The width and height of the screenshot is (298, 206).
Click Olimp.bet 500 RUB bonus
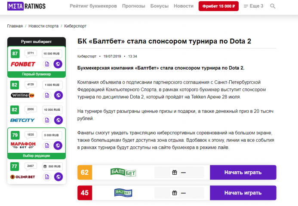(x=52, y=167)
